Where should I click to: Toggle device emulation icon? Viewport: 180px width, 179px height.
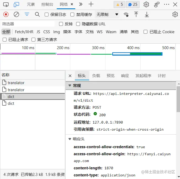[16, 4]
